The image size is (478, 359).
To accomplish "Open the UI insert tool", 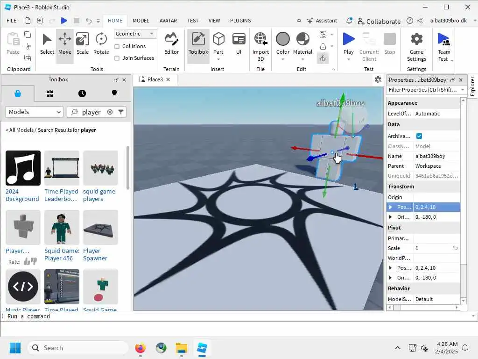I will (239, 44).
